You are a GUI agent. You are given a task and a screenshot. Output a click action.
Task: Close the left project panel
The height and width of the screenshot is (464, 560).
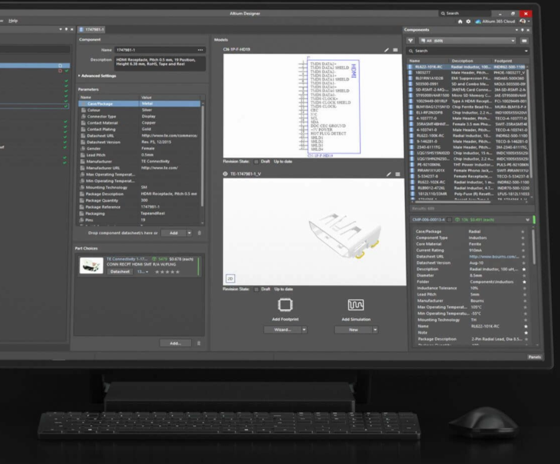tap(72, 29)
